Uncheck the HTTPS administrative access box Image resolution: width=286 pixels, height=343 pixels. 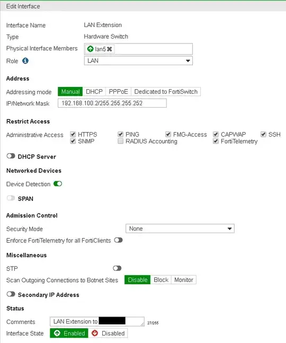click(x=73, y=134)
